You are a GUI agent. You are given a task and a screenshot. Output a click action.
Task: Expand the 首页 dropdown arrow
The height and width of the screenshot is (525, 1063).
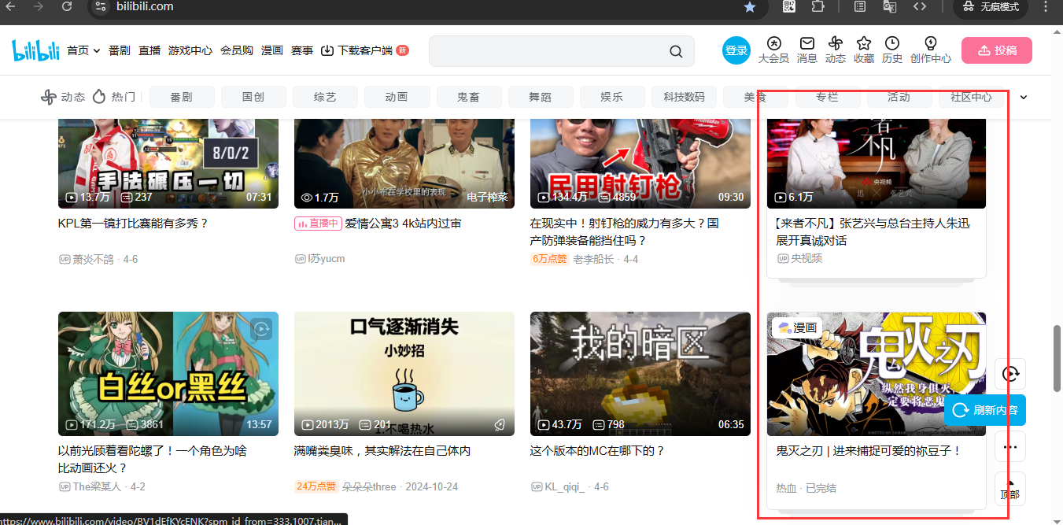97,50
